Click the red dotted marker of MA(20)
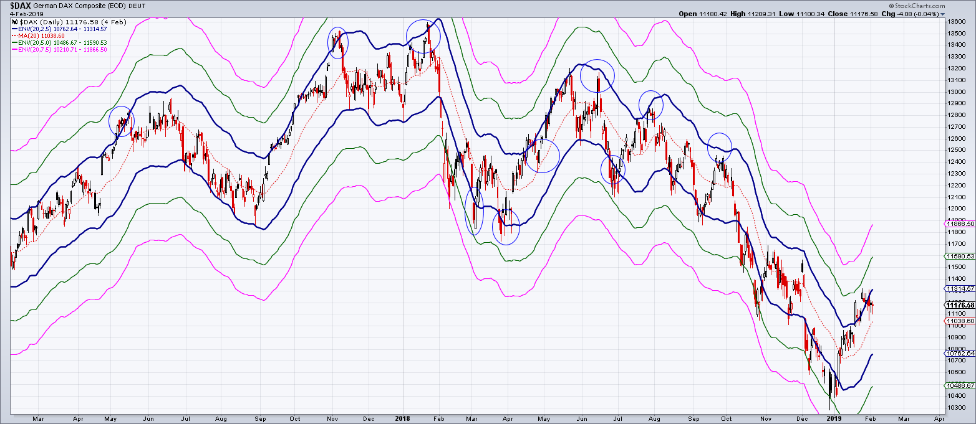976x424 pixels. [15, 35]
